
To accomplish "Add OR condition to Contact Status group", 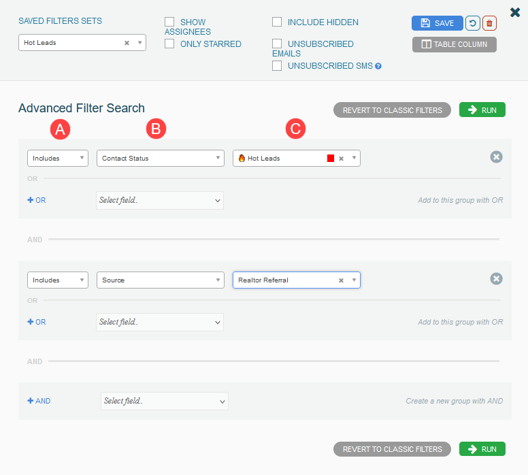I will (36, 200).
